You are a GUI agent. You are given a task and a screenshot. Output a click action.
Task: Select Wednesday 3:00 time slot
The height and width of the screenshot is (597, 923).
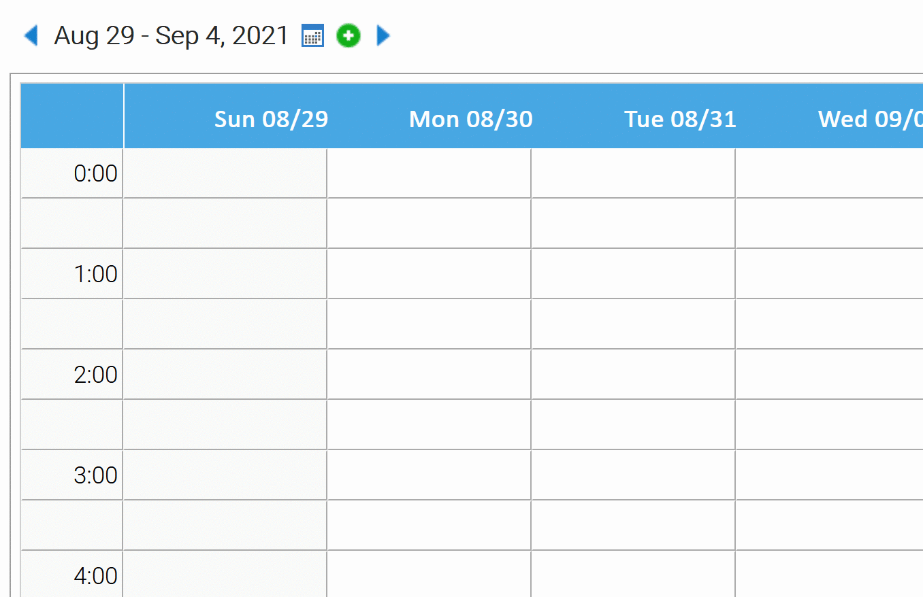[x=829, y=475]
